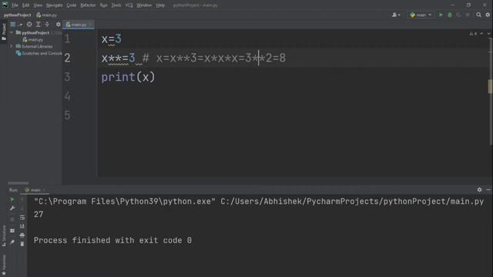Click the 27 output in console
This screenshot has width=493, height=277.
[39, 215]
